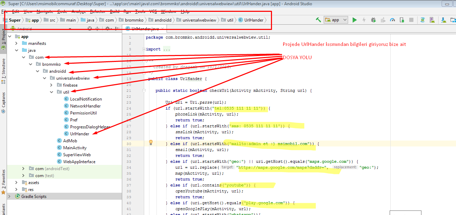
Task: Switch to the UrlHander.java editor tab
Action: tap(145, 29)
